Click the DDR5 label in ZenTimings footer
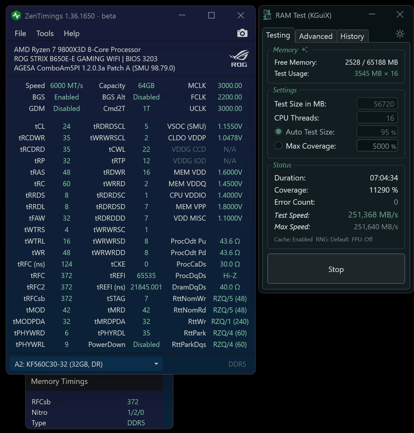The height and width of the screenshot is (433, 414). pos(237,364)
